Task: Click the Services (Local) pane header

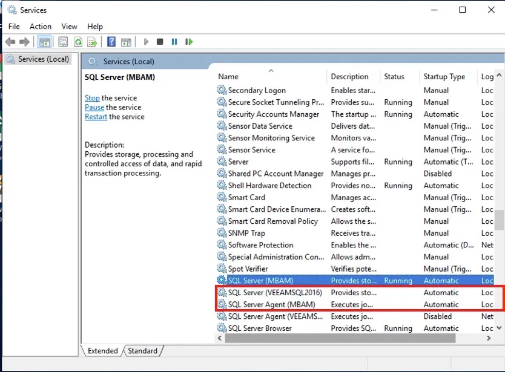Action: 129,62
